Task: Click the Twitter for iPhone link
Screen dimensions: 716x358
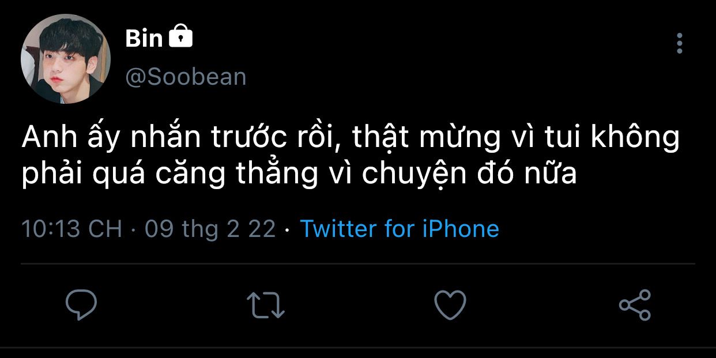Action: (399, 229)
